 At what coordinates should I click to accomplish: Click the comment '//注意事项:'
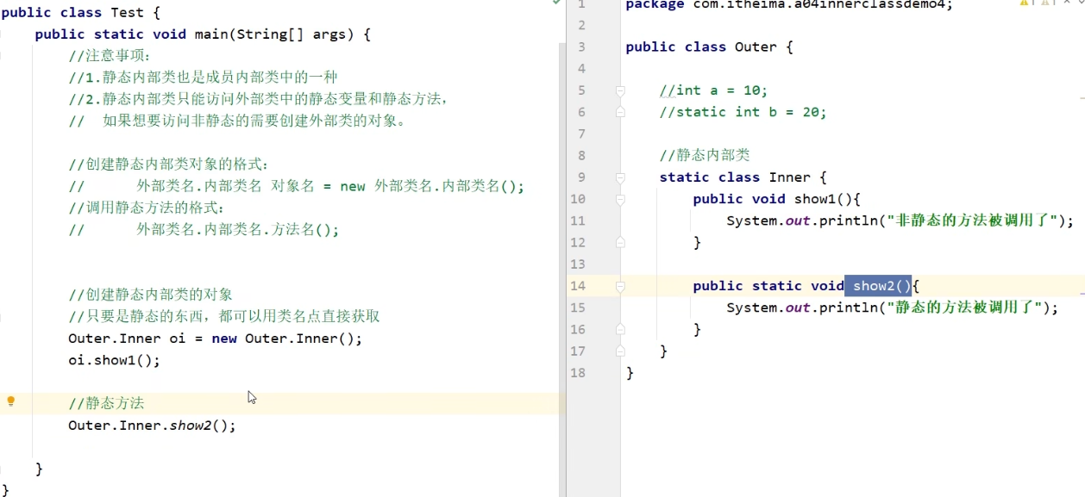[110, 56]
